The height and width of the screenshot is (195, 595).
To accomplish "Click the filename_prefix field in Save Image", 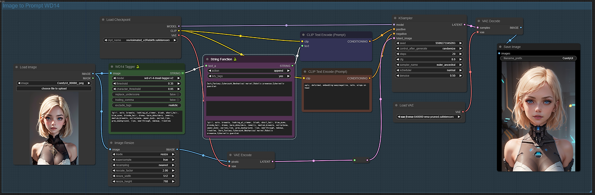I will point(538,58).
